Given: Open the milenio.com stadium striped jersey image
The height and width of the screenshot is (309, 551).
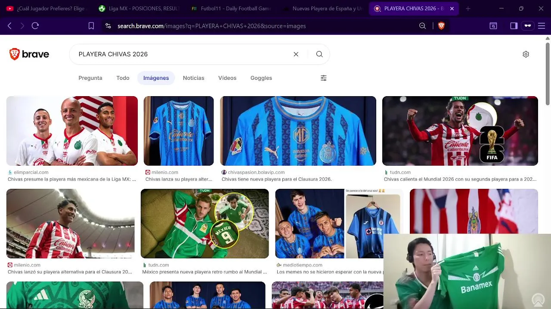Looking at the screenshot, I should (70, 224).
